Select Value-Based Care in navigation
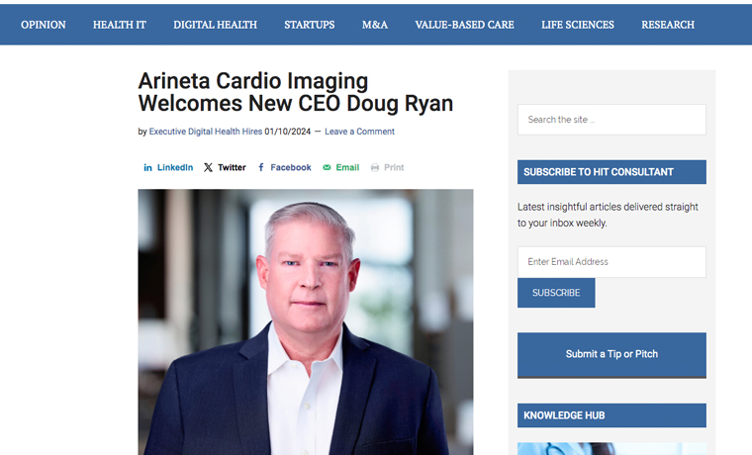This screenshot has width=752, height=455. pyautogui.click(x=464, y=25)
